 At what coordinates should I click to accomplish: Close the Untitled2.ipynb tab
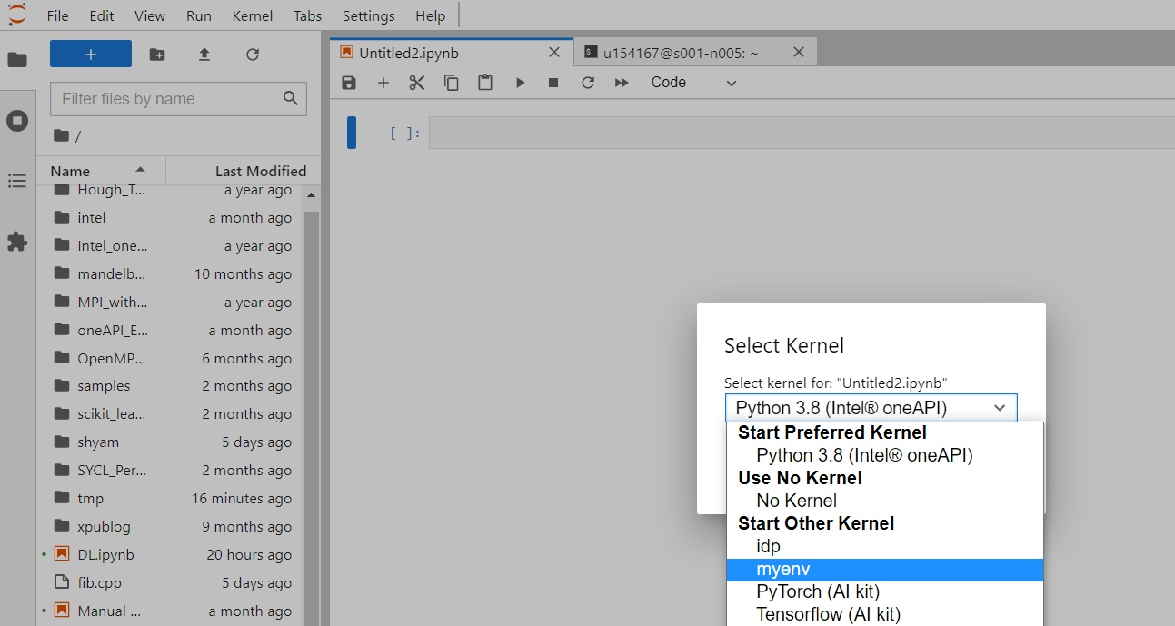[554, 53]
